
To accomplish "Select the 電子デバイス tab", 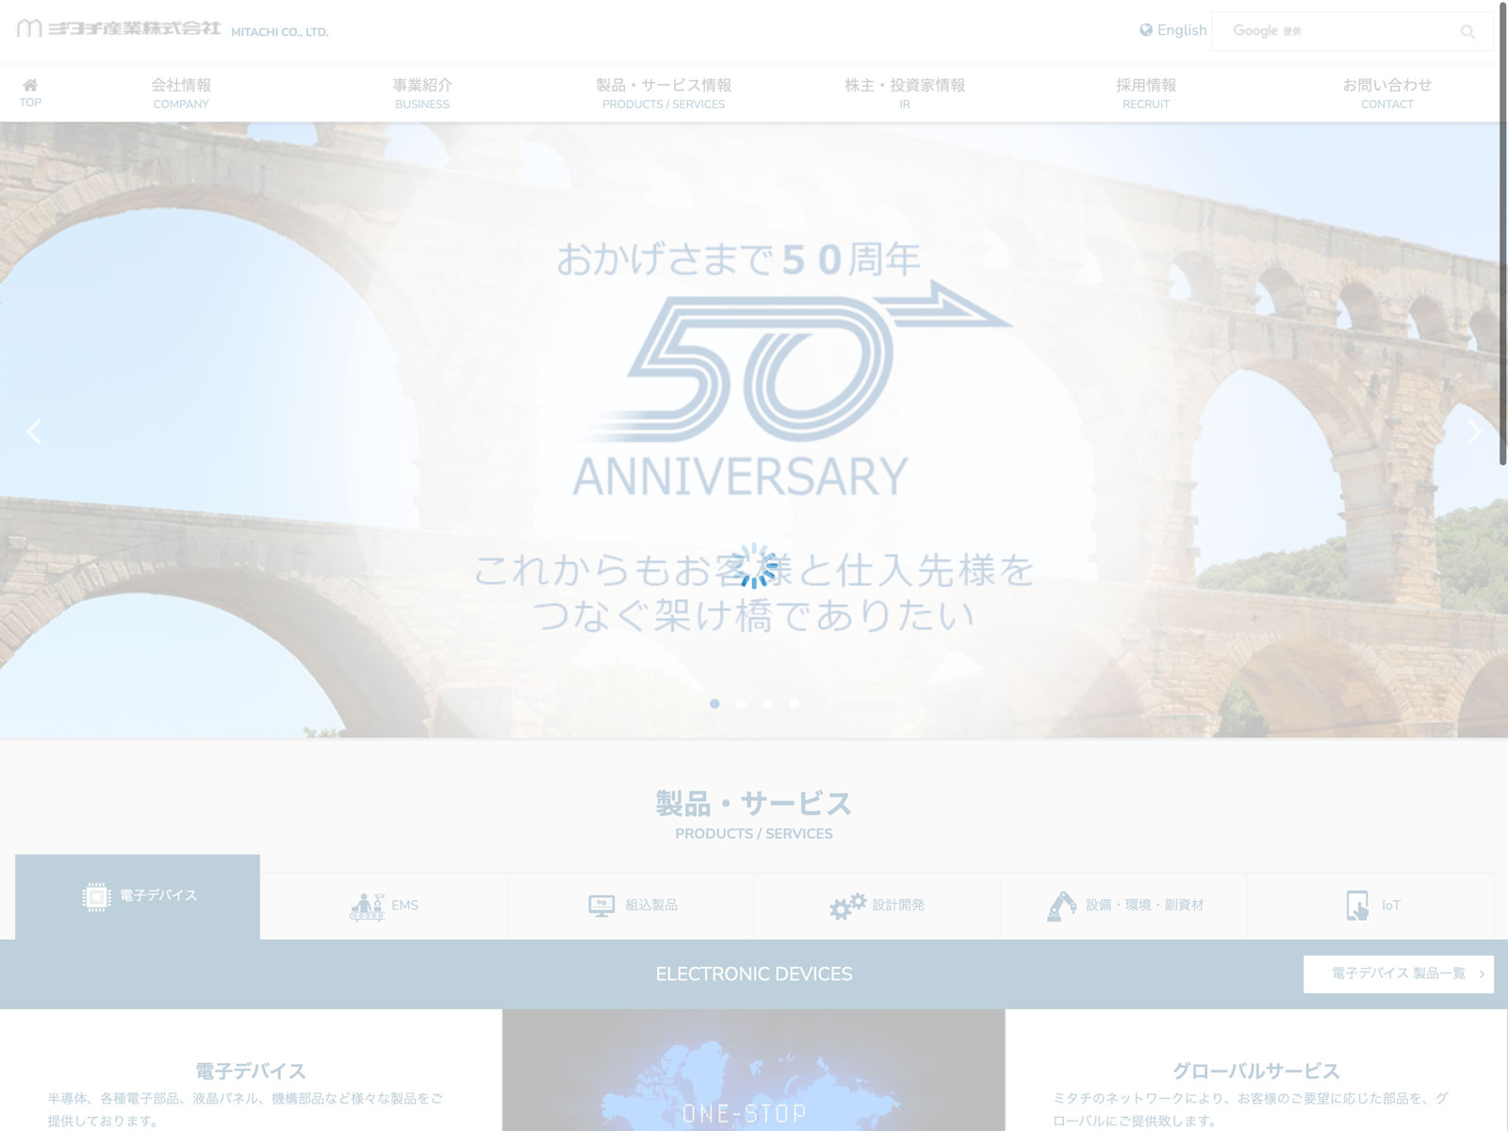I will point(138,896).
